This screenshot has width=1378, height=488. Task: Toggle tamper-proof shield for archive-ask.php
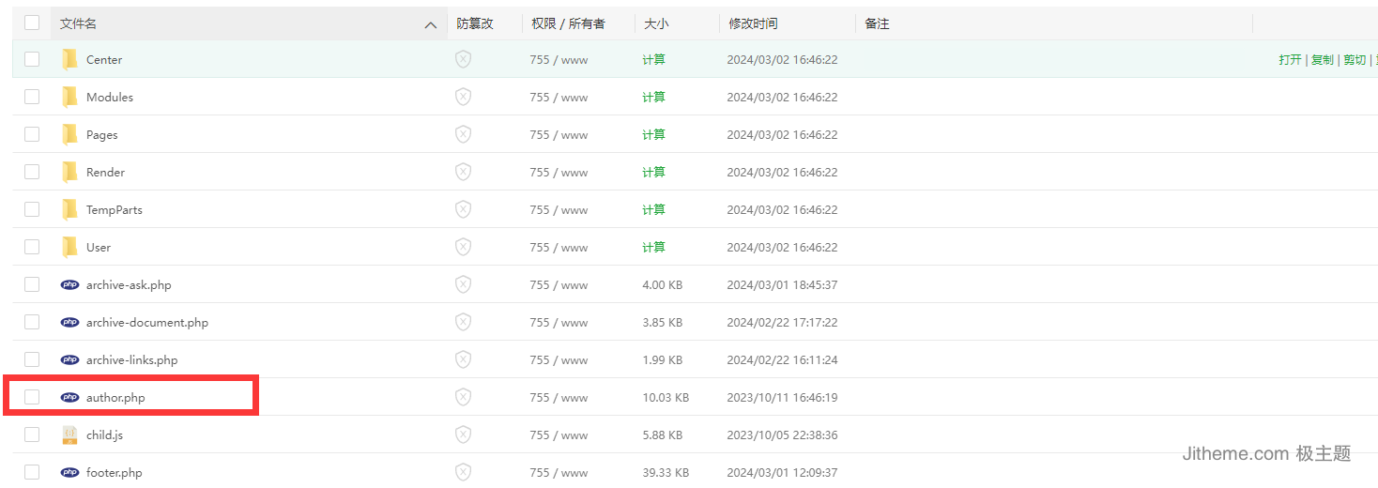pos(463,284)
